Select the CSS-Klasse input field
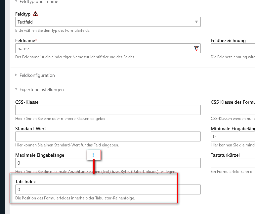This screenshot has height=214, width=255. pos(108,110)
